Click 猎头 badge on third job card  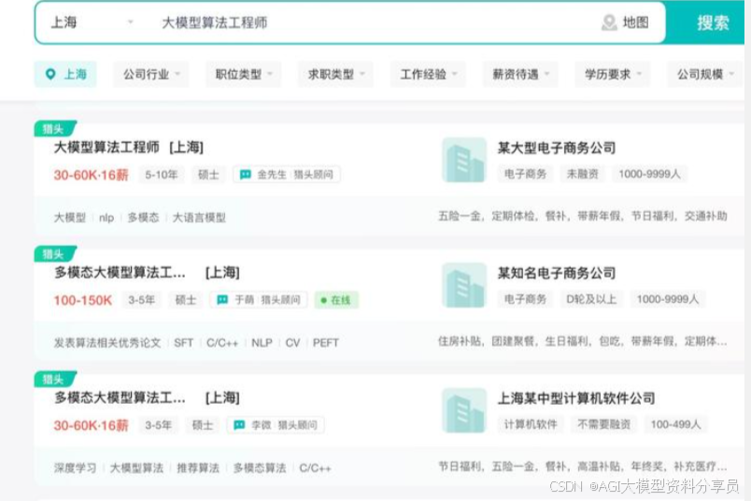tap(54, 379)
